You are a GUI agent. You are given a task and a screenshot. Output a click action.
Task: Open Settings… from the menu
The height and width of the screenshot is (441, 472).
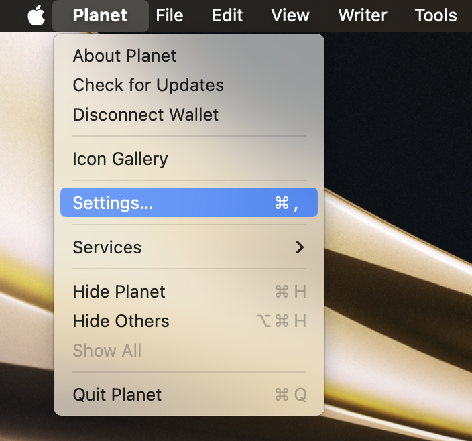pyautogui.click(x=189, y=203)
